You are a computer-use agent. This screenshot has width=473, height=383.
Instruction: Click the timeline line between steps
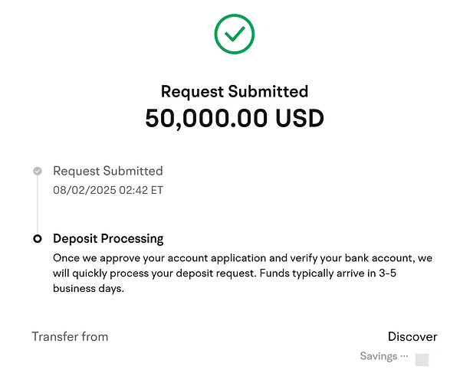coord(38,205)
